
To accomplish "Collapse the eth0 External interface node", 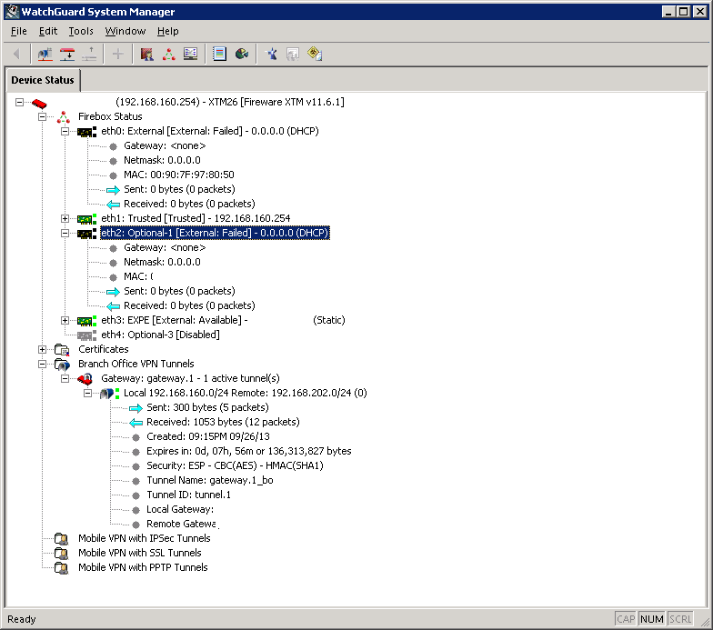I will (65, 131).
